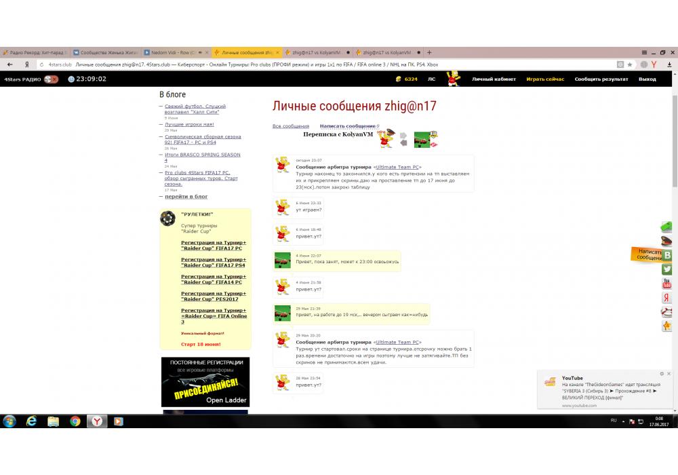Image resolution: width=678 pixels, height=475 pixels.
Task: Click the Open Ladder banner
Action: (x=205, y=382)
